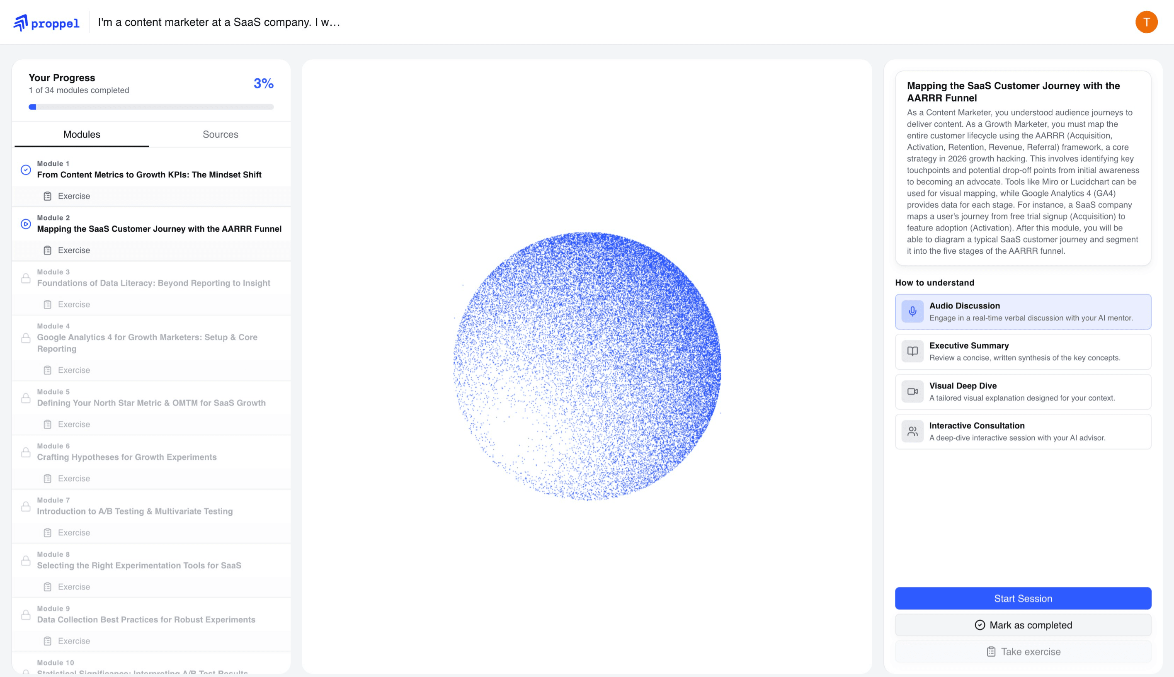Open the T user avatar menu
Viewport: 1174px width, 677px height.
click(x=1147, y=22)
